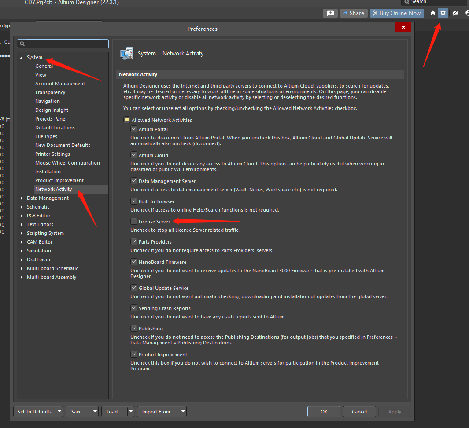Uncheck Global Update Service checkbox
469x428 pixels.
(x=134, y=288)
